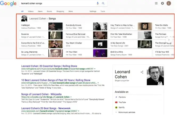
Task: Open 10 Best Leonard Cohen Songs result
Action: tap(56, 80)
